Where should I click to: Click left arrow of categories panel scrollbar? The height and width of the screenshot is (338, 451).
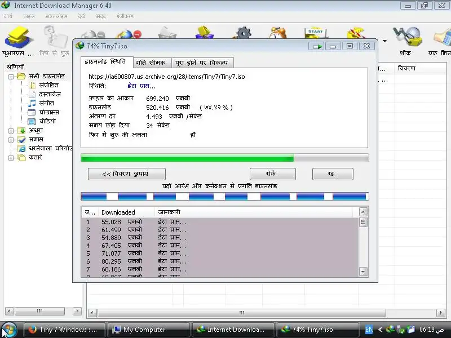tap(9, 311)
